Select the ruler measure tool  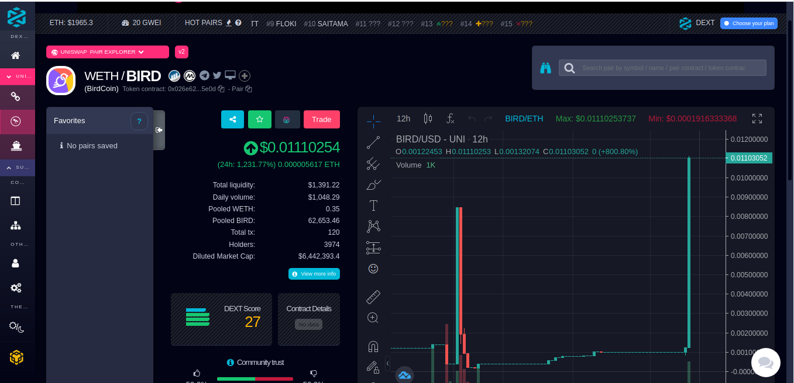(373, 297)
